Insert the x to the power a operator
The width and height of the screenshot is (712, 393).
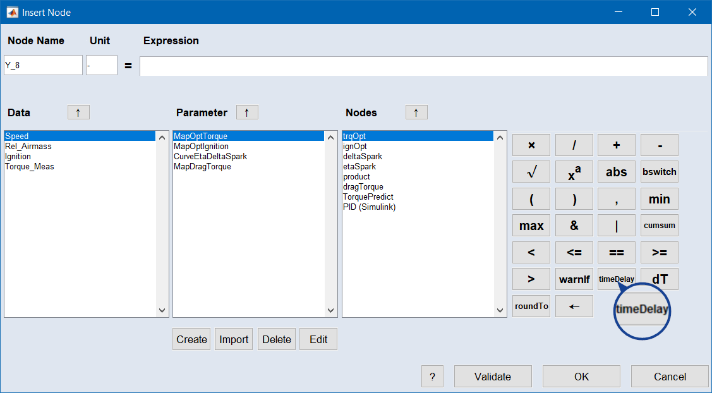(x=574, y=172)
